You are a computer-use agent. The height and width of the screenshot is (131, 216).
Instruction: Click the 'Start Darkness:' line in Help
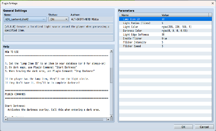point(15,106)
